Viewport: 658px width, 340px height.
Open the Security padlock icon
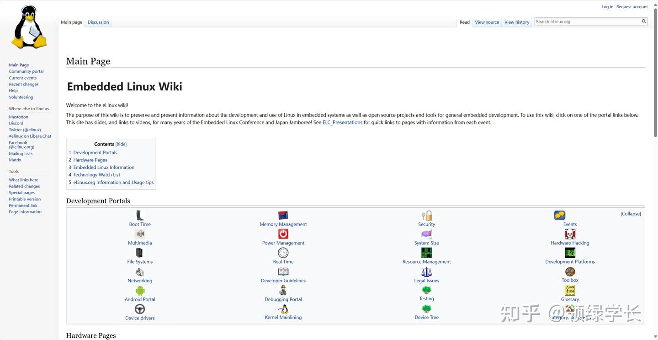(427, 216)
